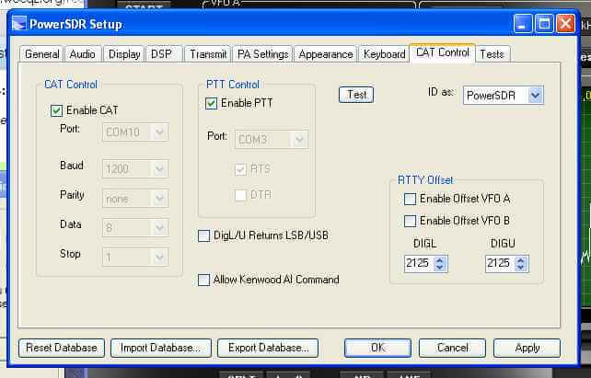Click into the DIGU 2125 value field

[500, 263]
